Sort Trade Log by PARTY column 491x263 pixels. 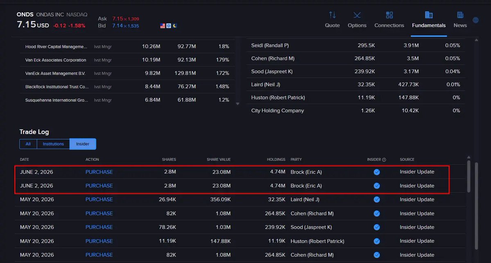[296, 160]
